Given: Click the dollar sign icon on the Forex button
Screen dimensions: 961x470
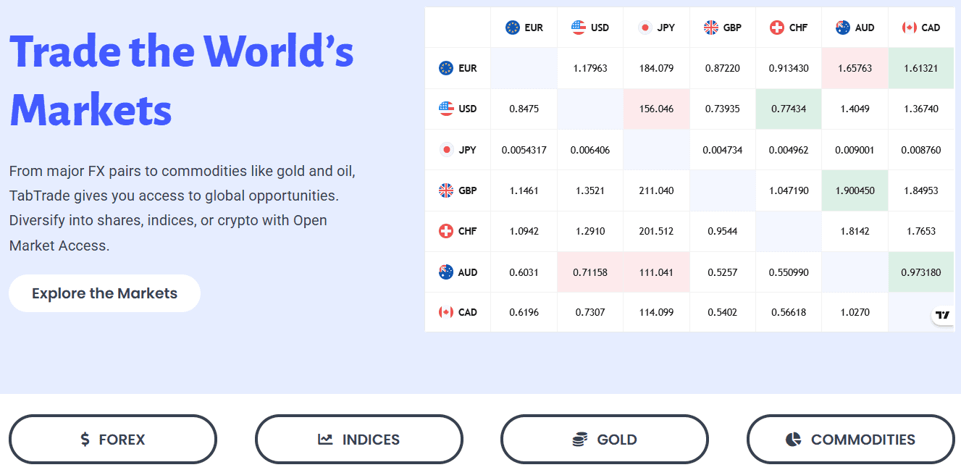Looking at the screenshot, I should pyautogui.click(x=85, y=440).
